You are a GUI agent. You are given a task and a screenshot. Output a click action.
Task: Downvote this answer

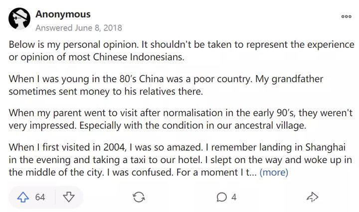(x=68, y=197)
